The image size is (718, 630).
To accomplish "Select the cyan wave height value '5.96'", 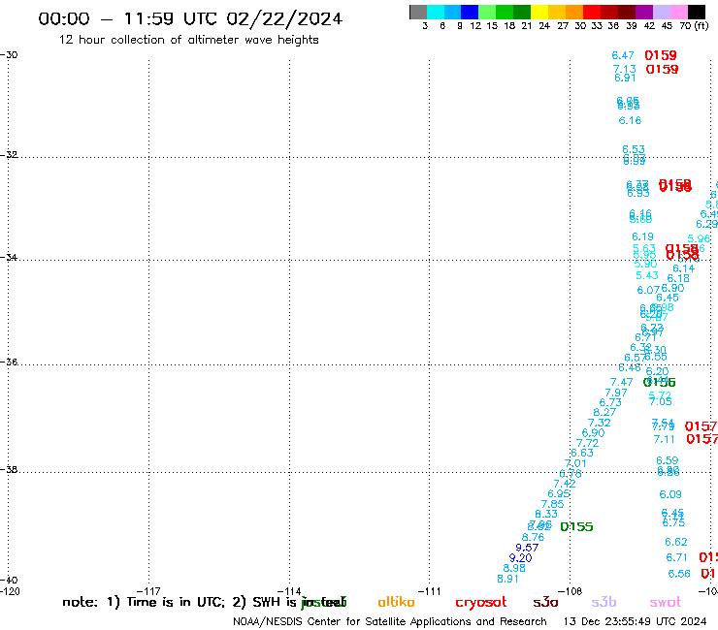I will (699, 238).
